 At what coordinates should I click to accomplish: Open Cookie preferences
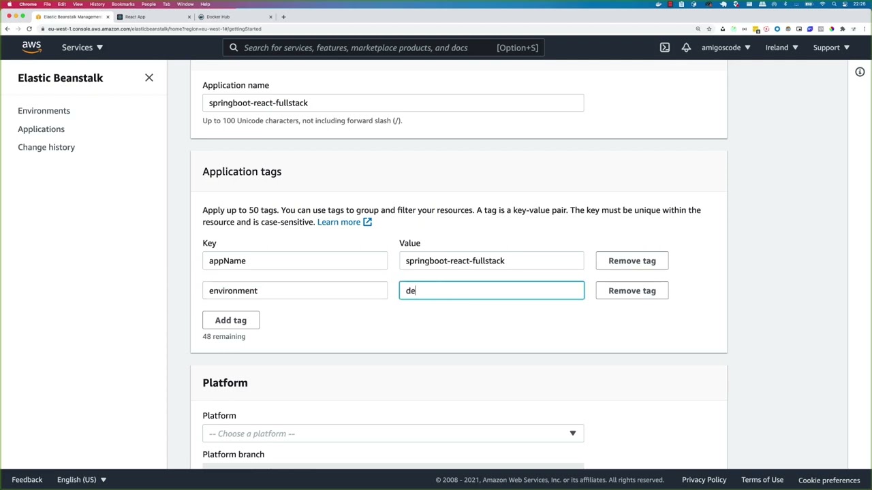pos(829,480)
